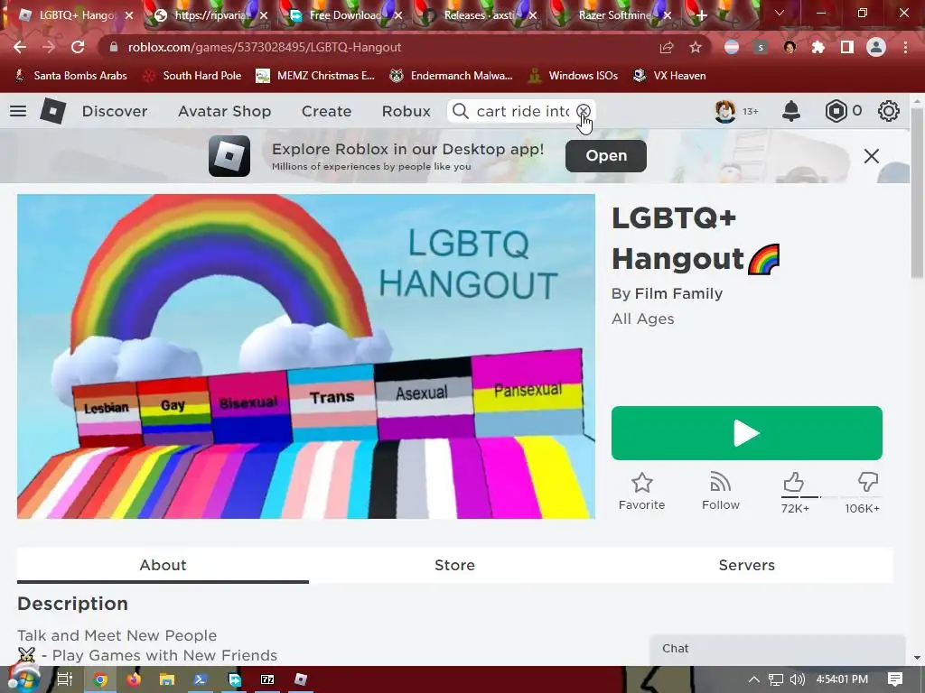Screen dimensions: 925x693
Task: Open Santa Bombs Arabs bookmark
Action: click(x=70, y=76)
